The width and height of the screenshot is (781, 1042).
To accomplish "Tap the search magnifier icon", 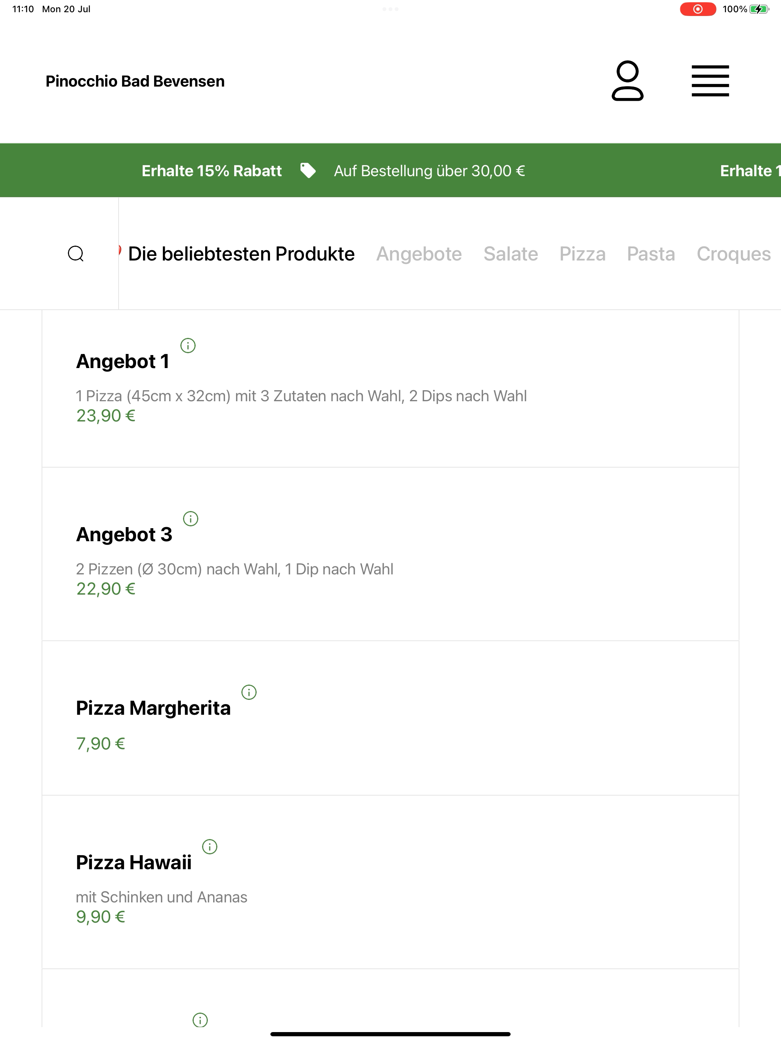I will pos(76,253).
